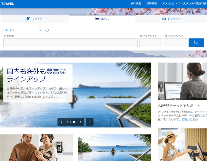
Task: Click the 目的地 destination input field
Action: coord(70,43)
